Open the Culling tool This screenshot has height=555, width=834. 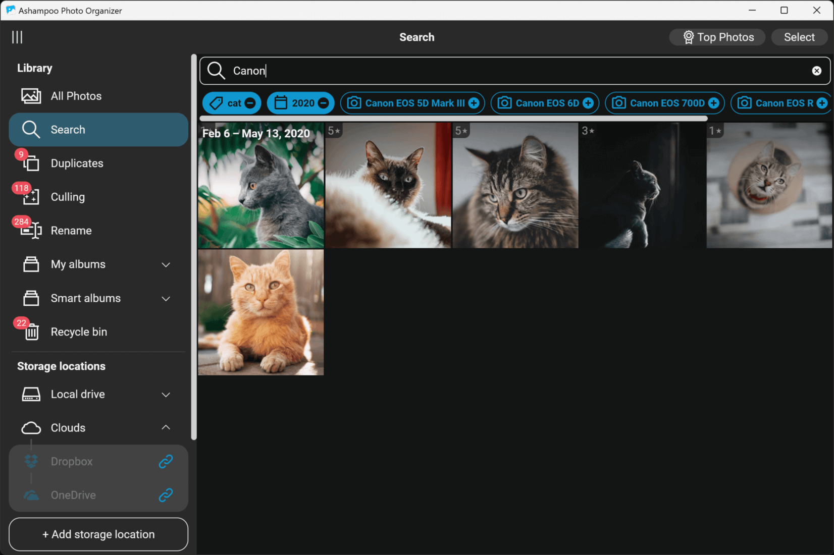(x=67, y=197)
